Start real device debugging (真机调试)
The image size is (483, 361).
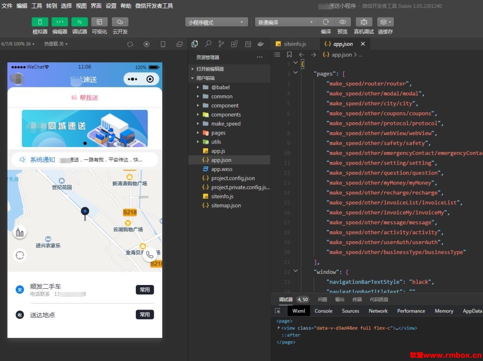(x=364, y=22)
